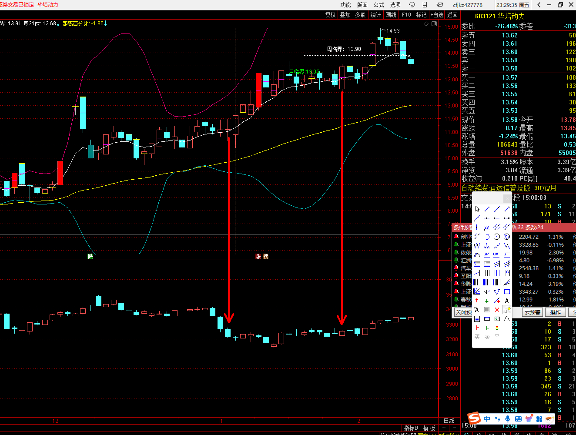
Task: Click the back arrow in title bar
Action: click(x=539, y=5)
